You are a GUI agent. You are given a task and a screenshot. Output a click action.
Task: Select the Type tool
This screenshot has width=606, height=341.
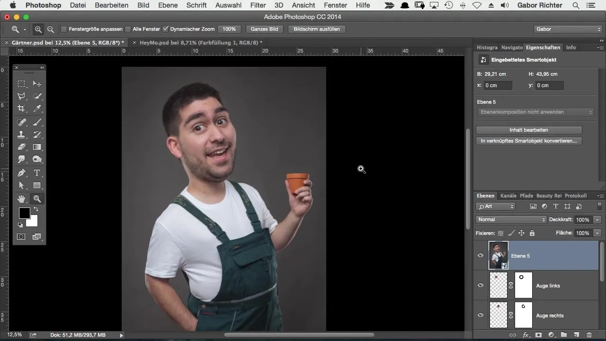coord(37,173)
